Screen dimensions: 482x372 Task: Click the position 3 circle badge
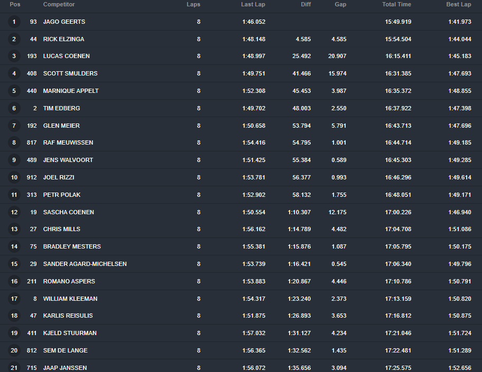[x=14, y=56]
